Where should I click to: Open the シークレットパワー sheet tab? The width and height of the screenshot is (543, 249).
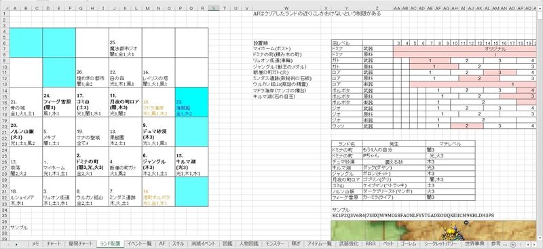tap(441, 244)
